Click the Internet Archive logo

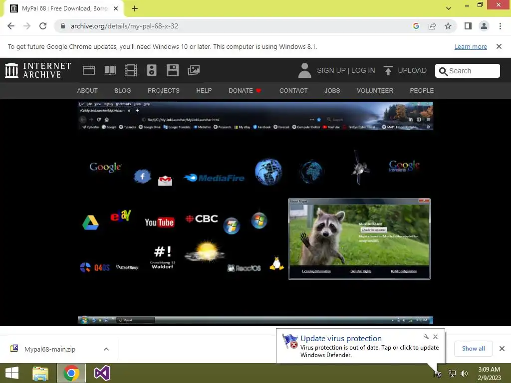coord(38,70)
